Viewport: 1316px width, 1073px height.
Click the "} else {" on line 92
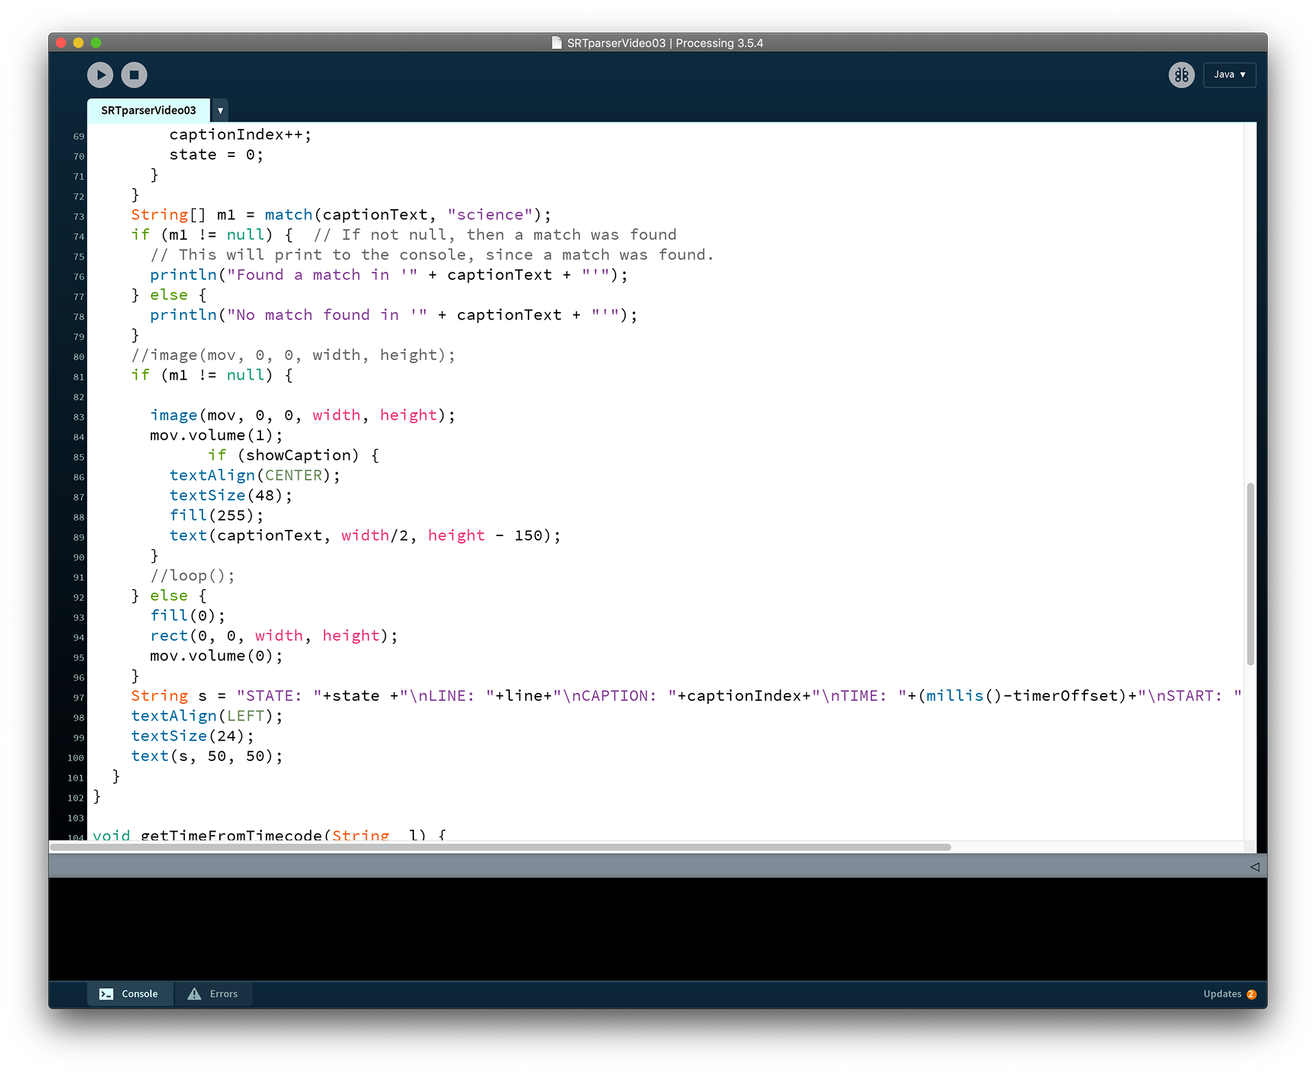click(x=169, y=596)
